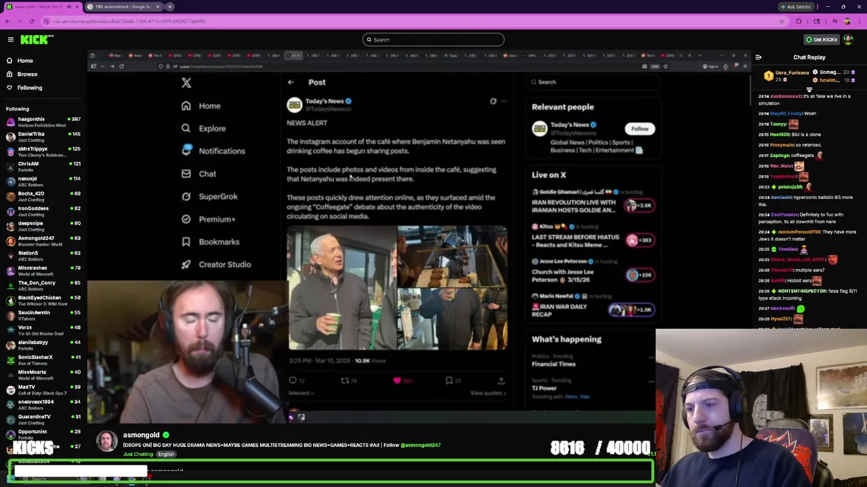The image size is (867, 487).
Task: Click the asmongold streamer avatar below video
Action: (106, 440)
